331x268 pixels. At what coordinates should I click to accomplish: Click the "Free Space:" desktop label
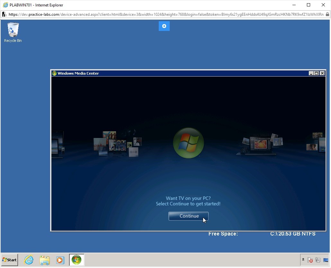click(x=223, y=234)
